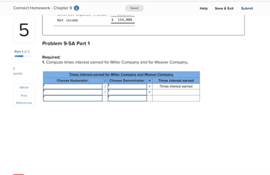The width and height of the screenshot is (270, 175).
Task: Open the eBook resource
Action: click(x=24, y=88)
